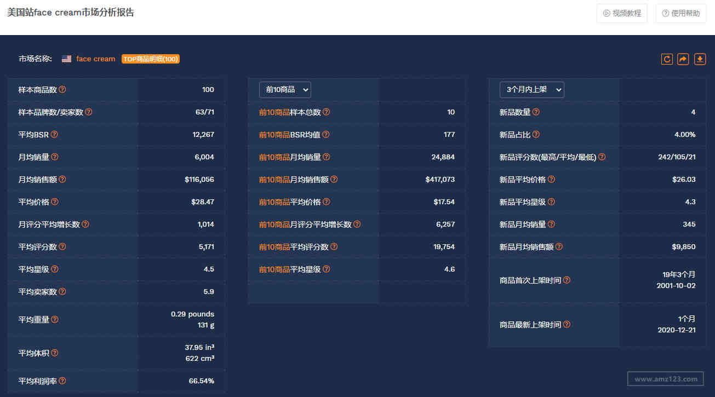Open the 3个月内上架 dropdown
The image size is (715, 397).
pyautogui.click(x=532, y=89)
